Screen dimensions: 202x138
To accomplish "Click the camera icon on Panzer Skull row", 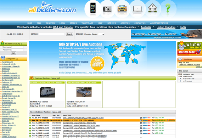I will click(141, 118).
